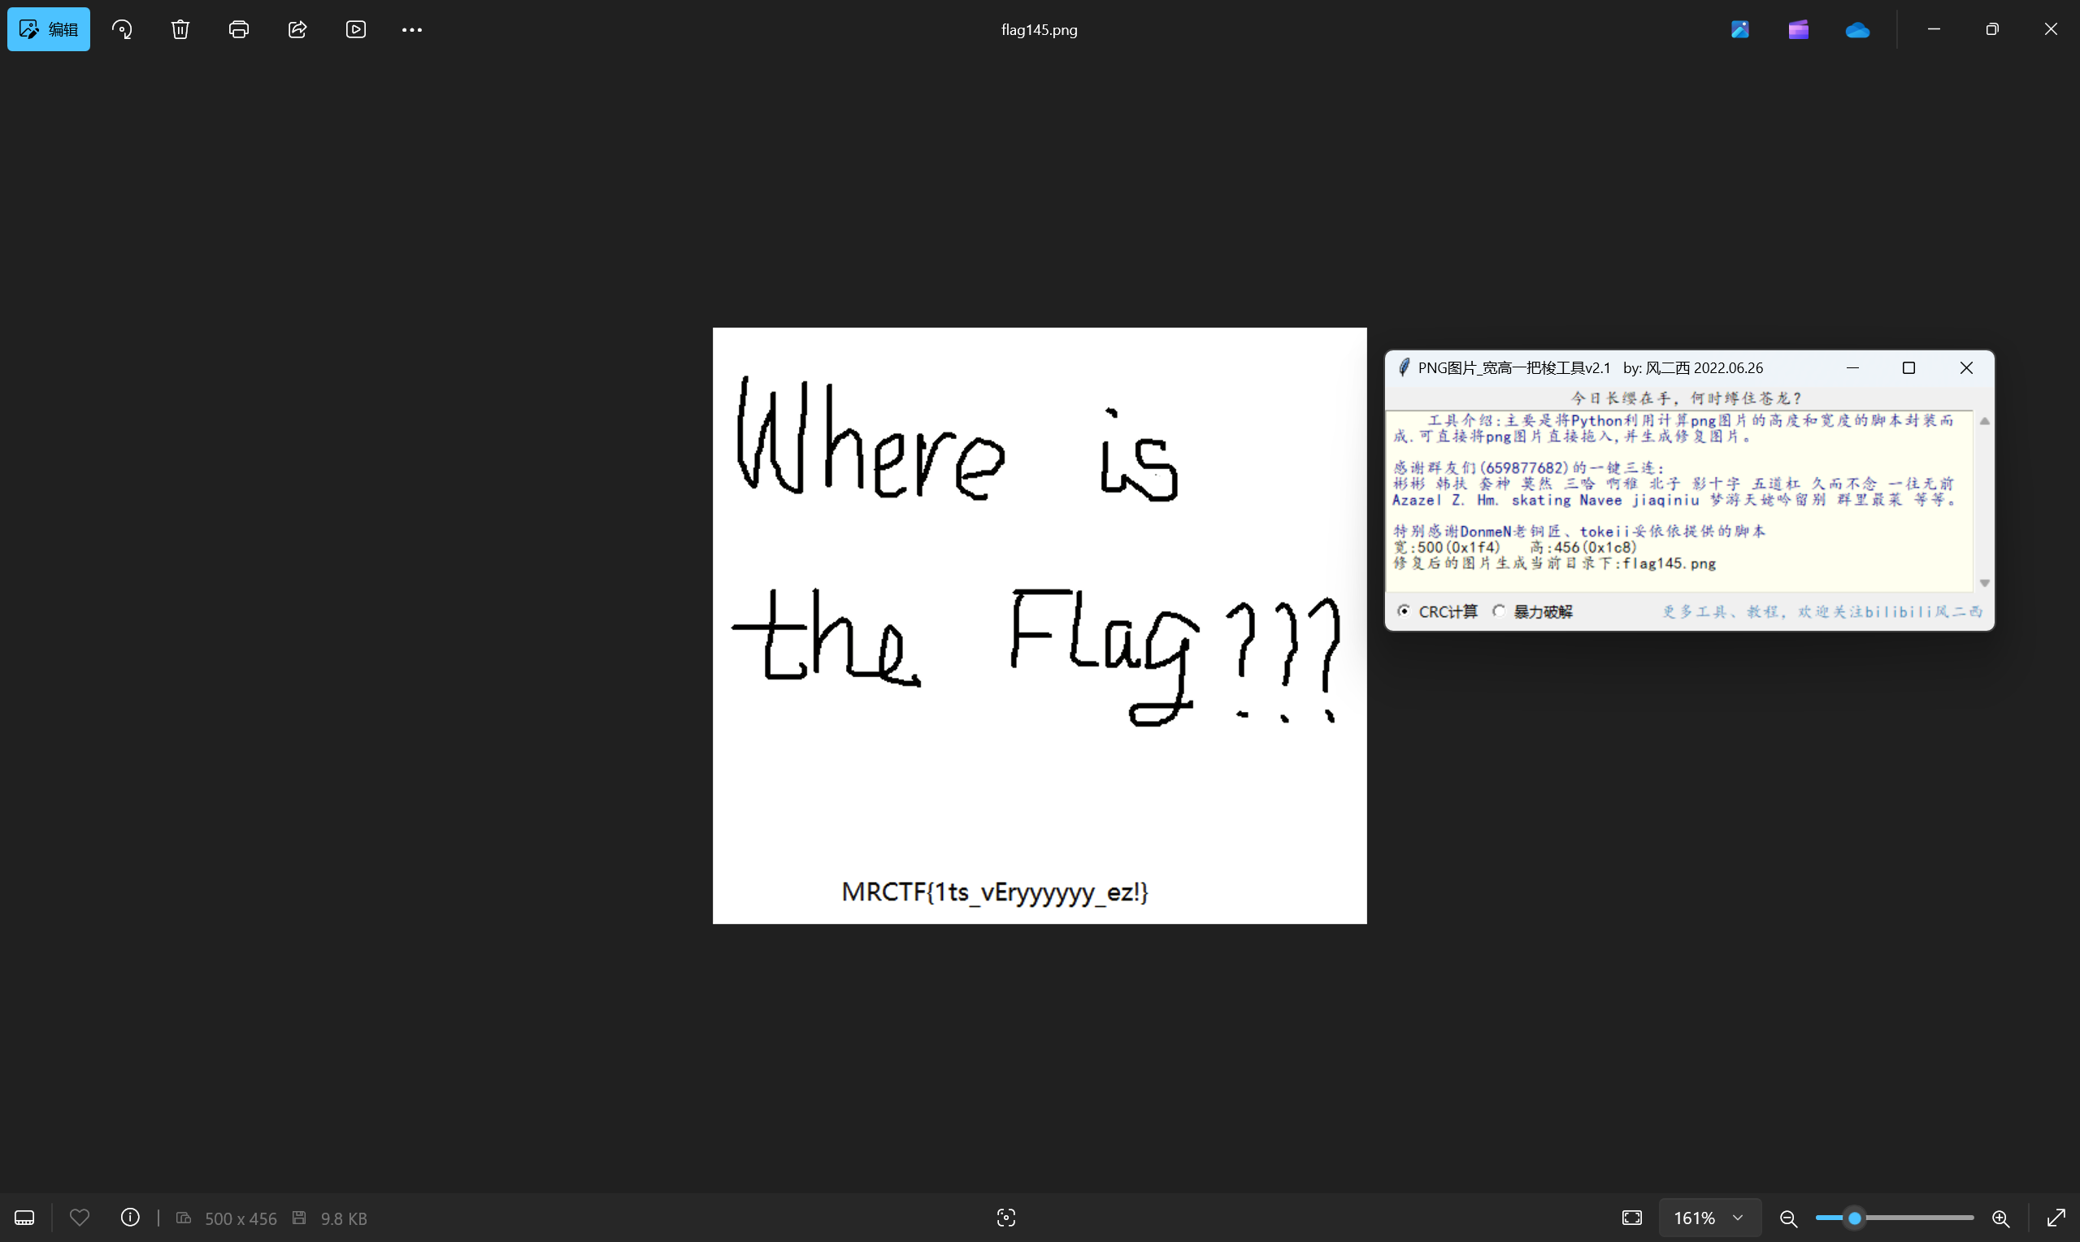Zoom in with the plus magnifier icon
This screenshot has width=2080, height=1242.
point(2000,1218)
